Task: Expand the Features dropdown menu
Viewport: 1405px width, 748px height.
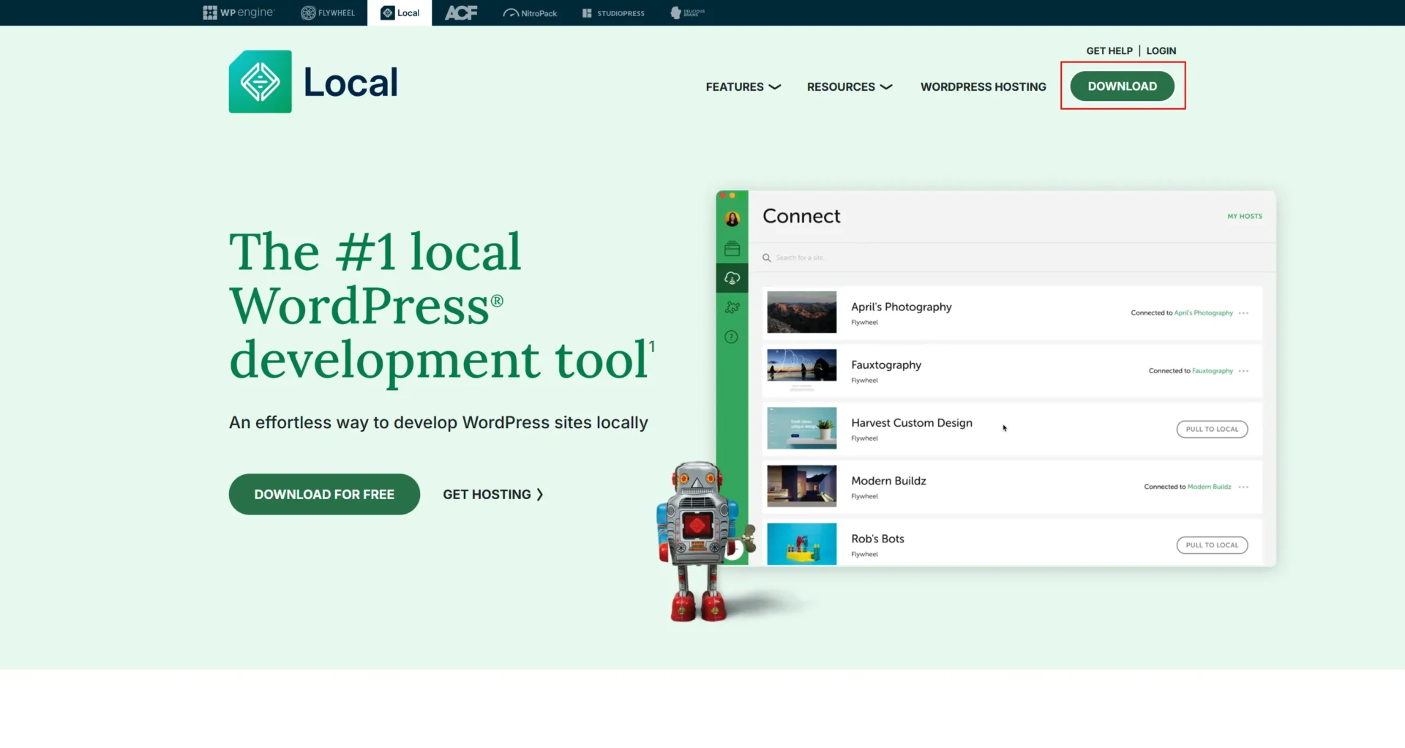Action: (743, 86)
